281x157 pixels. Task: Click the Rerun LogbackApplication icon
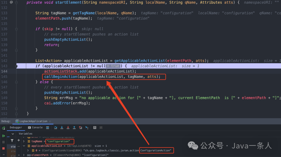pos(3,128)
